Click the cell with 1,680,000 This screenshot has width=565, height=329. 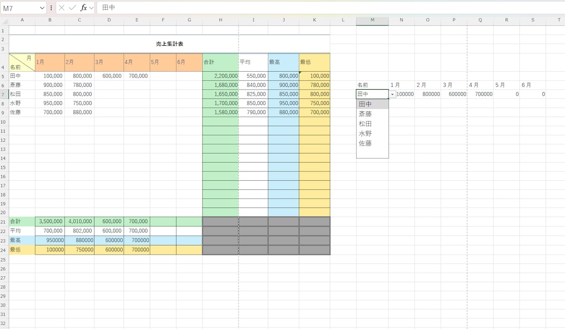point(220,85)
